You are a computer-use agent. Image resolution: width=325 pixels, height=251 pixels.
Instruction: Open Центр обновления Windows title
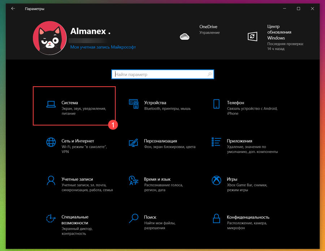coord(279,32)
